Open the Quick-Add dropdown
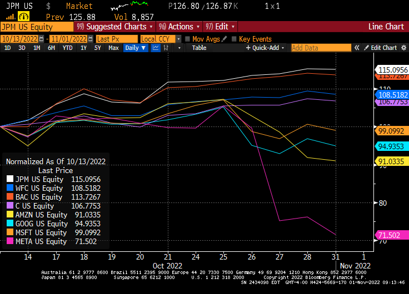409x294 pixels. click(x=265, y=48)
